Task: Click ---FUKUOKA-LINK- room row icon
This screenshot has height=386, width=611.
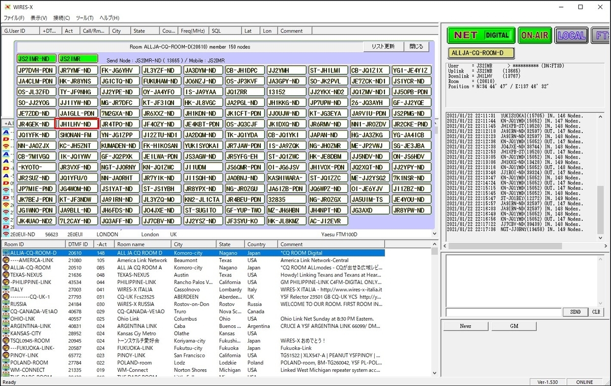Action: [x=6, y=348]
